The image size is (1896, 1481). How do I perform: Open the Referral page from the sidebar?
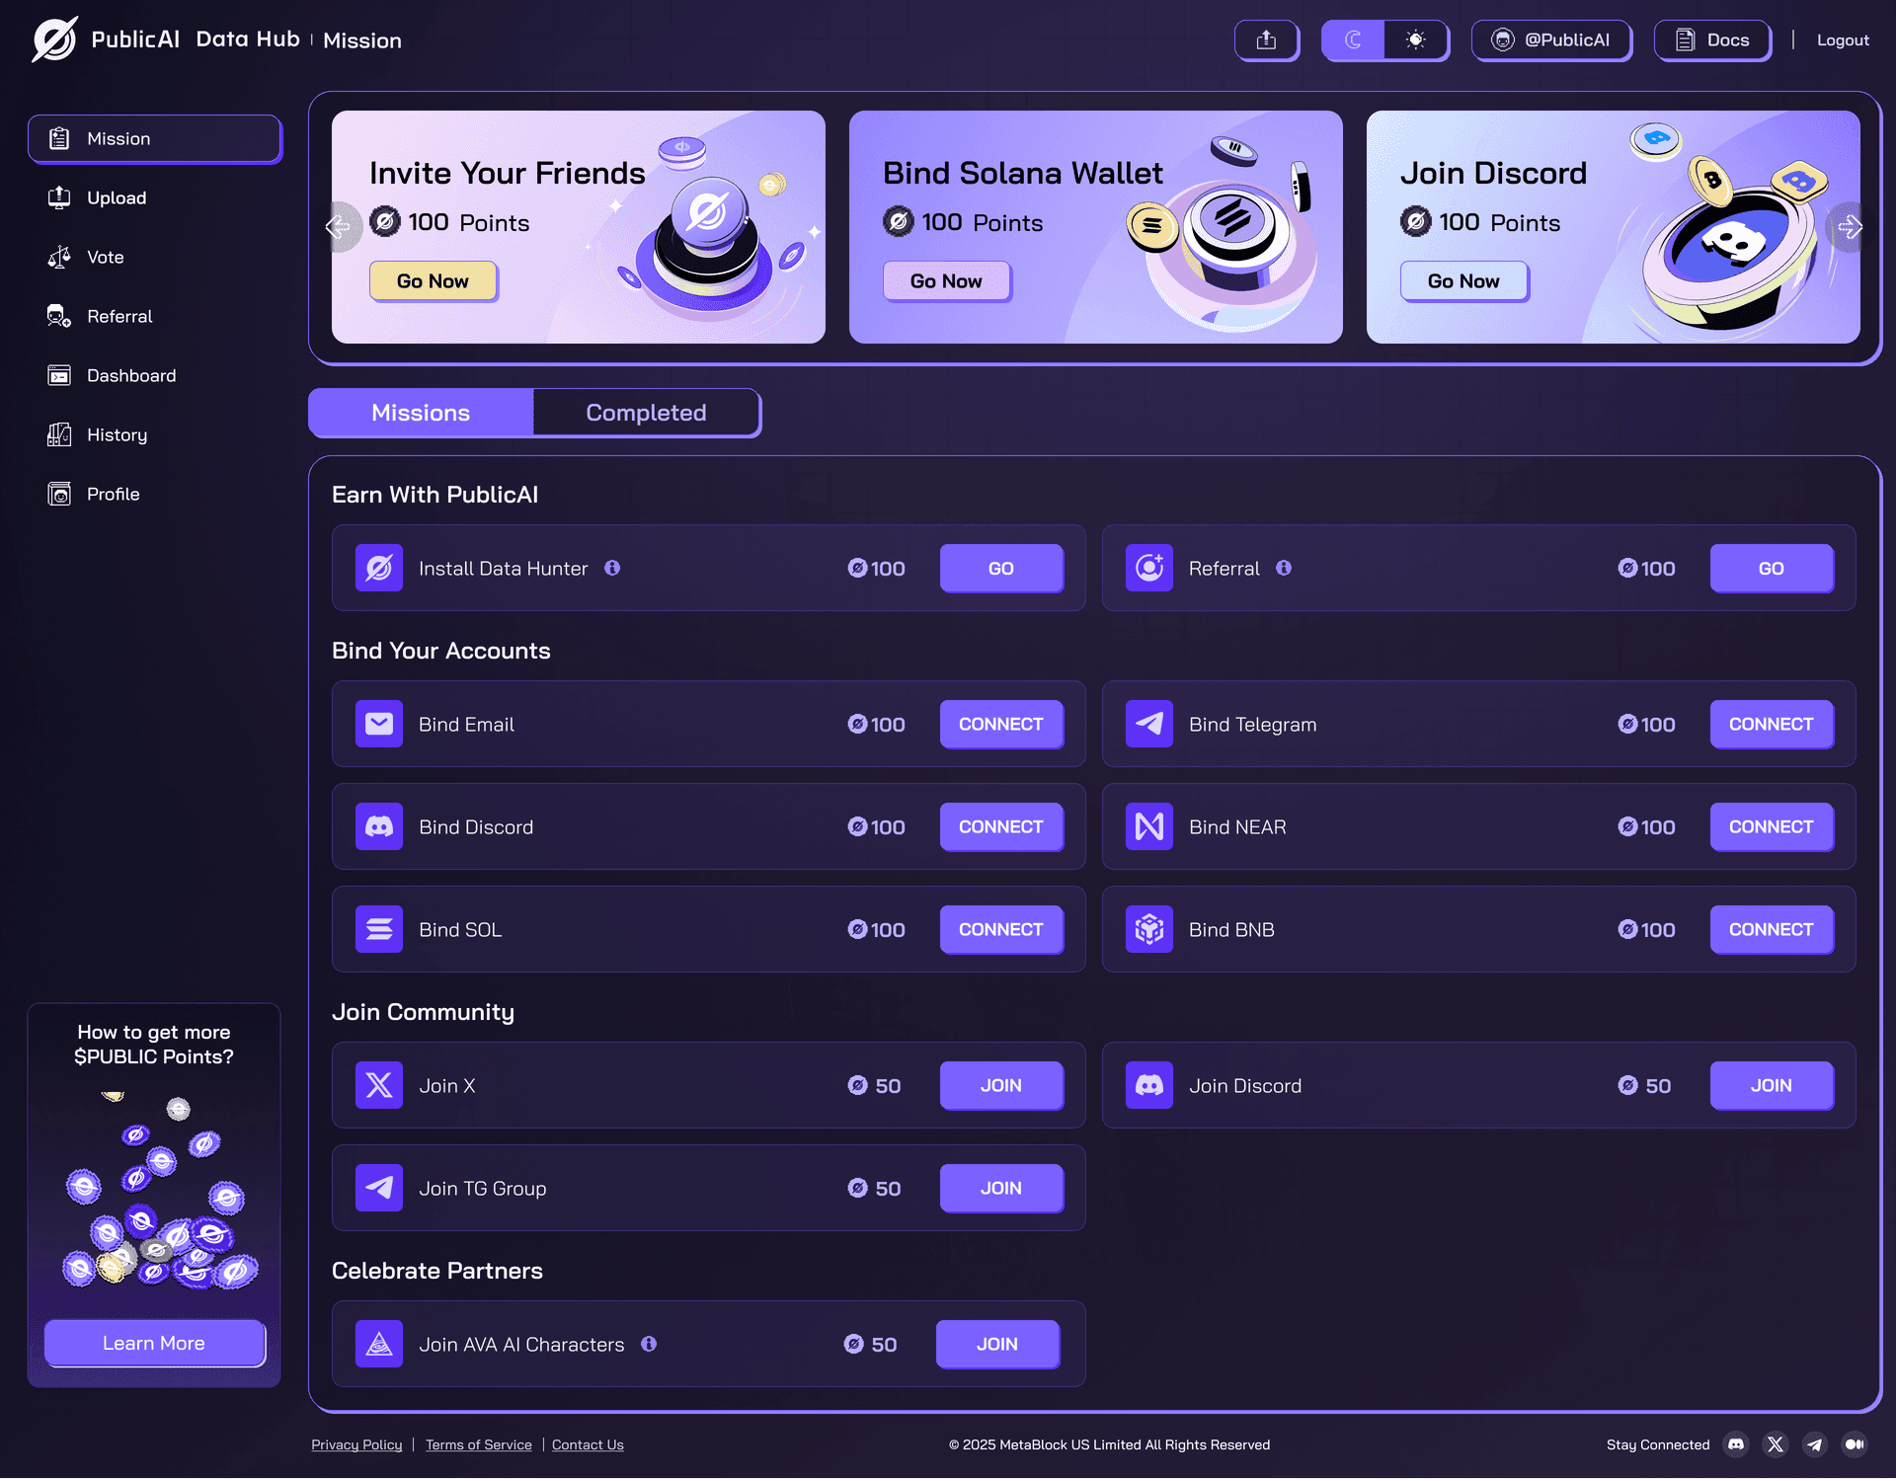coord(119,316)
